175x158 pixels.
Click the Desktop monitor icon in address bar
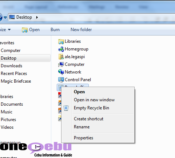pyautogui.click(x=12, y=17)
